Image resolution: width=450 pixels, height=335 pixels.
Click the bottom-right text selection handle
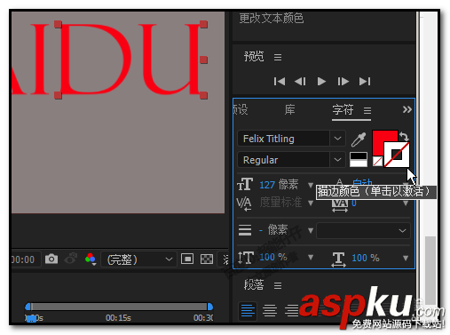[203, 95]
